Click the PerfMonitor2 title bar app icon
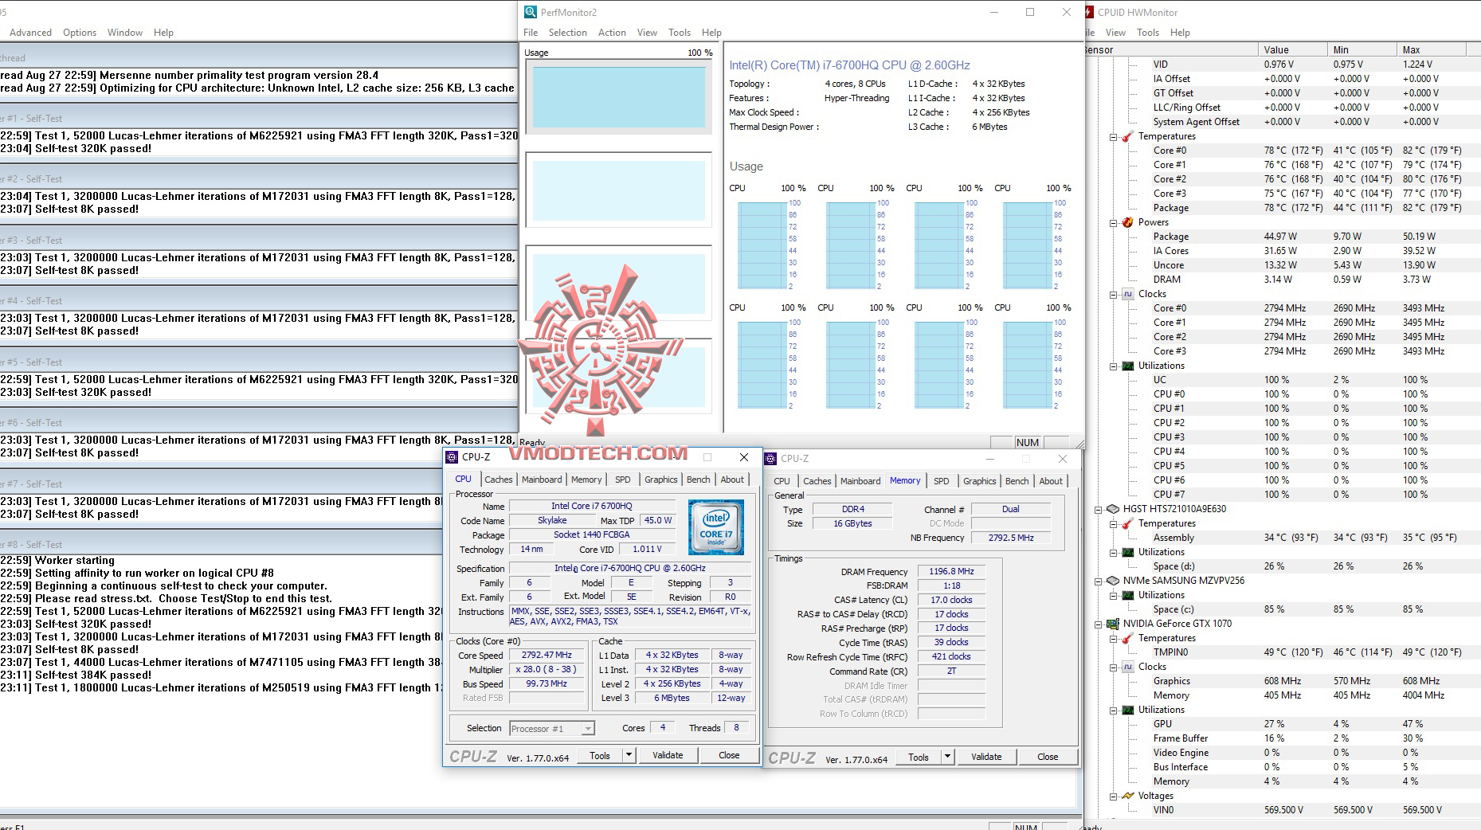This screenshot has width=1481, height=830. pyautogui.click(x=531, y=12)
